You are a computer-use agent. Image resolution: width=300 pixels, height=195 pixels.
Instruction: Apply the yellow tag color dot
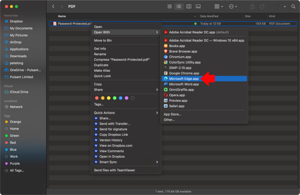click(109, 98)
